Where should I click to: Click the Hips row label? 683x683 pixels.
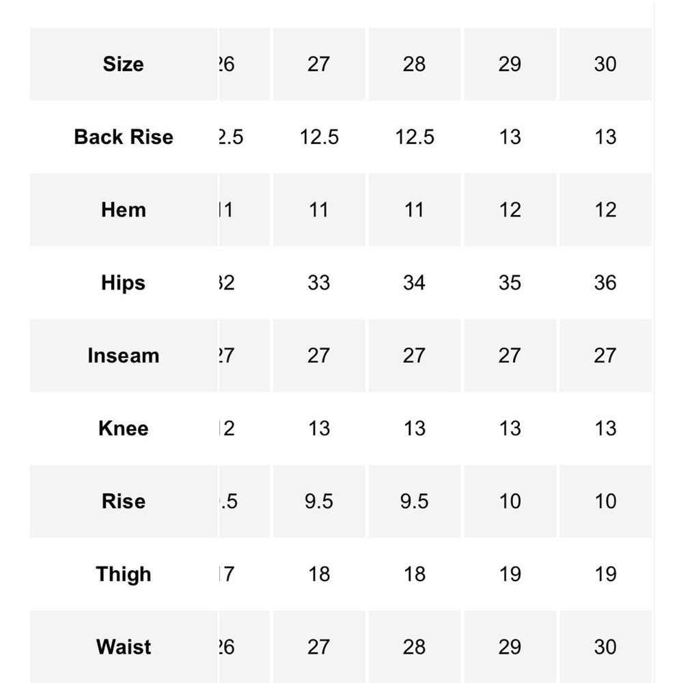tap(124, 283)
